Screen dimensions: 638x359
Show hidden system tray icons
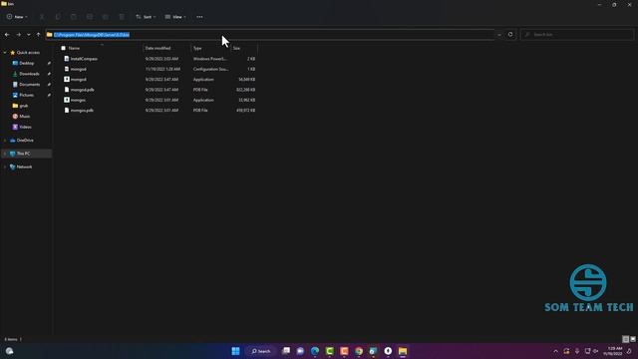click(556, 351)
